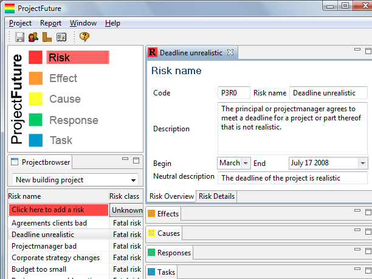372x279 pixels.
Task: Select the Effects panel tab
Action: point(164,214)
